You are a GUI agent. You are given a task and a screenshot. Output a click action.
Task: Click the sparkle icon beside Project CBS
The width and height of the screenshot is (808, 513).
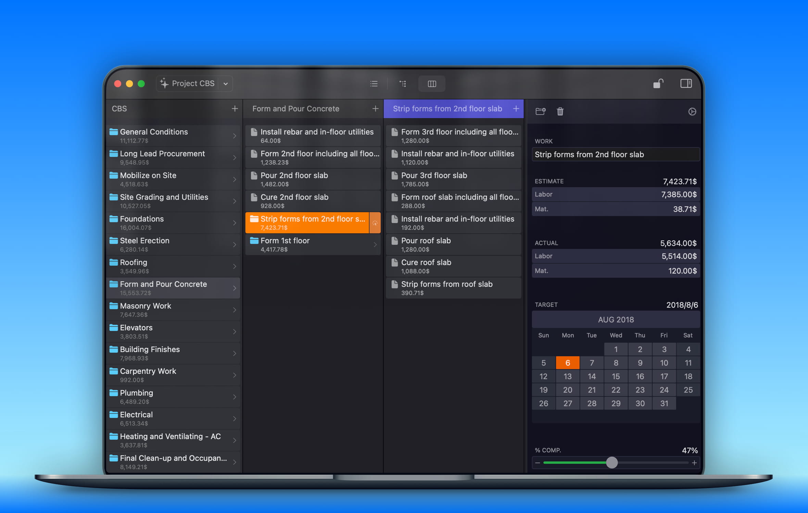point(164,83)
